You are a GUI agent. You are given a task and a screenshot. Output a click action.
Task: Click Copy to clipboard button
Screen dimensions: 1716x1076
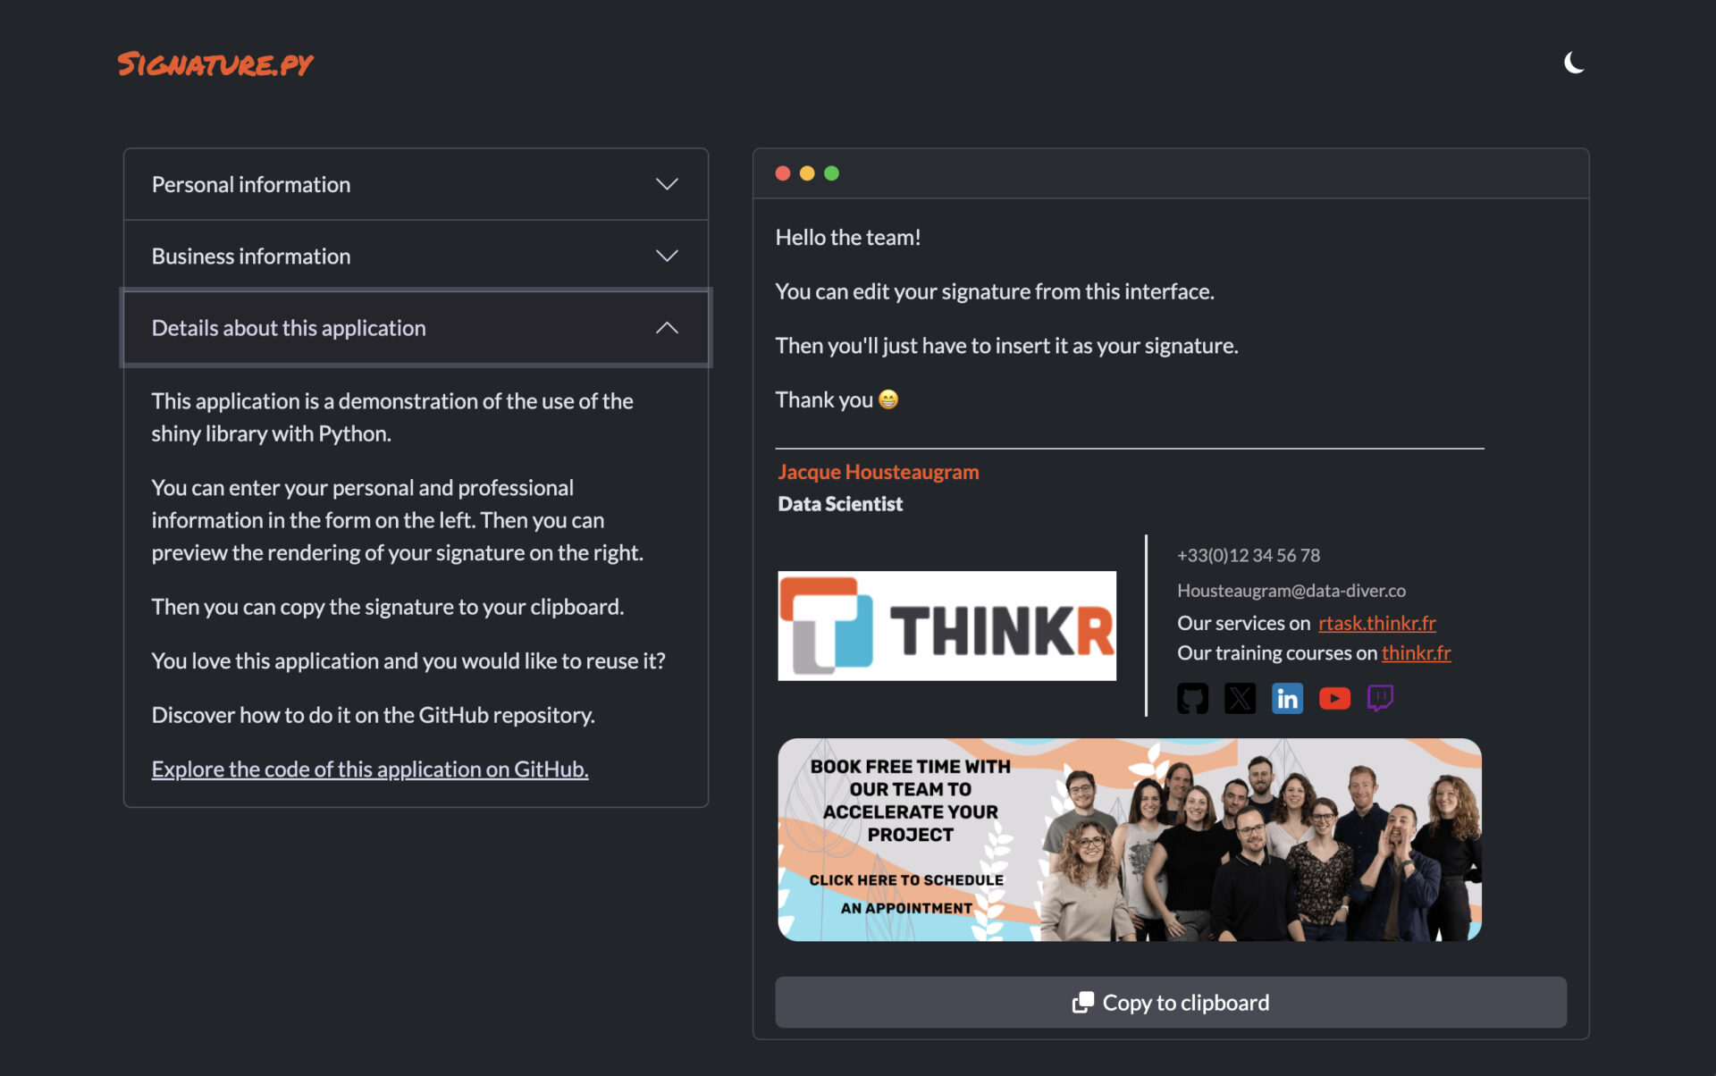(1169, 1000)
